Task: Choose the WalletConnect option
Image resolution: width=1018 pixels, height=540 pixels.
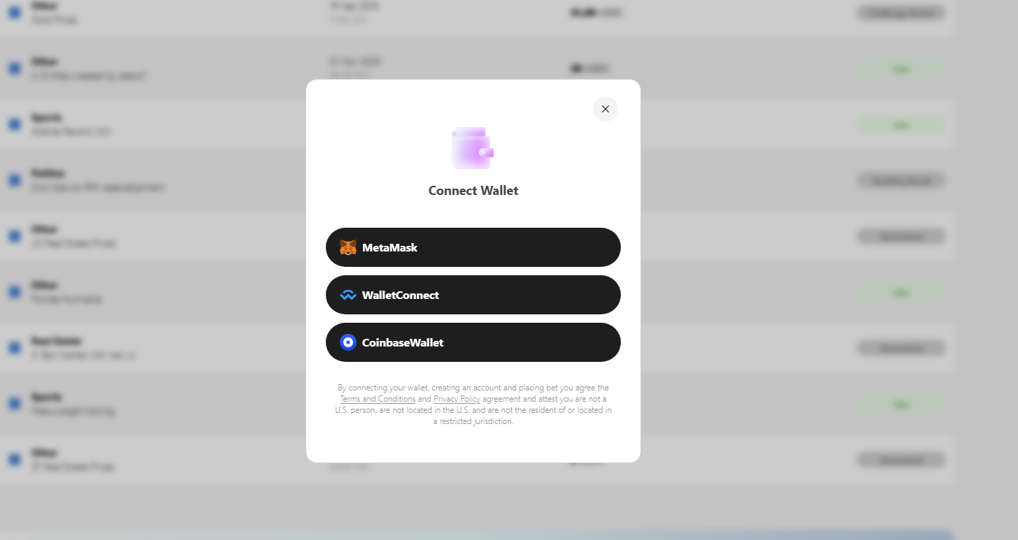Action: coord(473,295)
